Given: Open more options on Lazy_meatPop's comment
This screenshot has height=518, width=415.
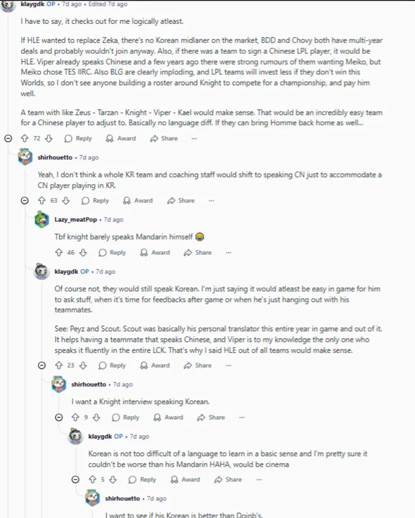Looking at the screenshot, I should pos(228,253).
